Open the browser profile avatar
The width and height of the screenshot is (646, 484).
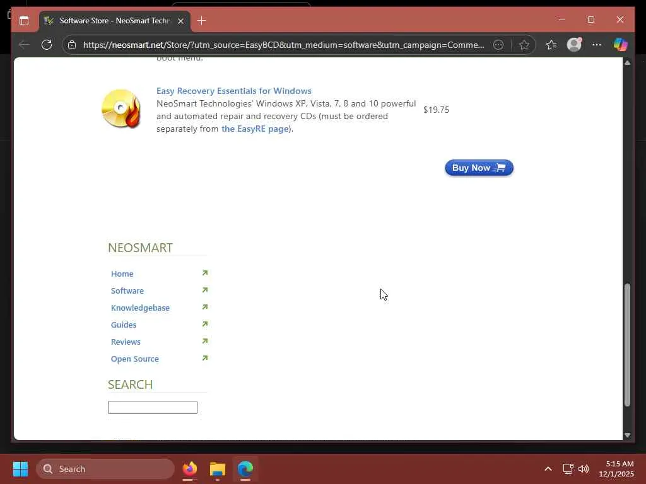tap(574, 44)
